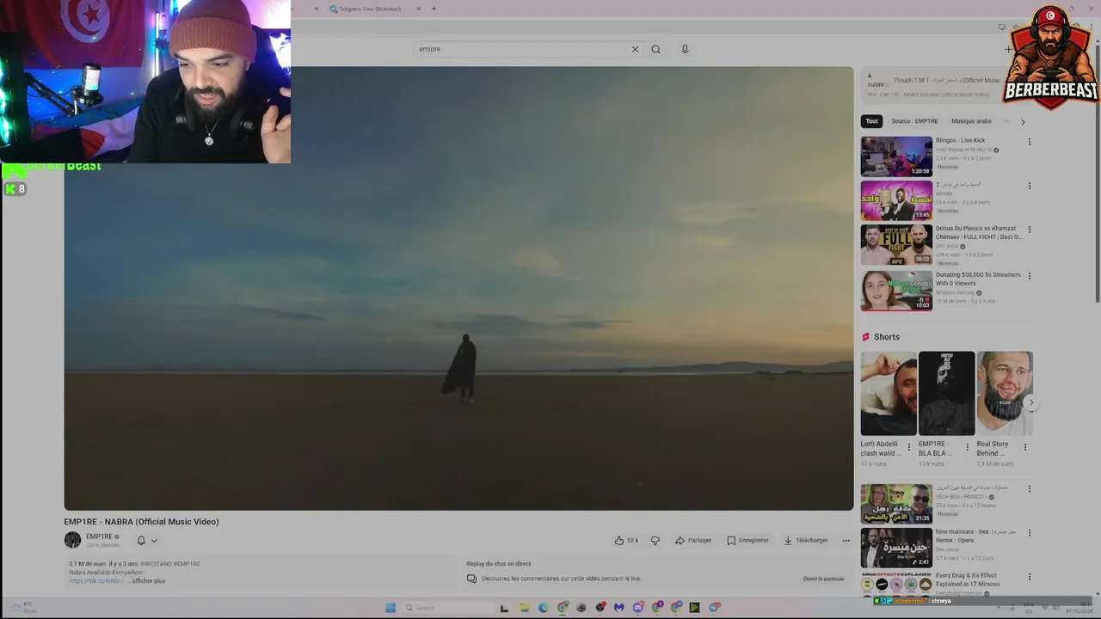1101x619 pixels.
Task: Open options for Real Story Behind short
Action: click(x=1024, y=447)
